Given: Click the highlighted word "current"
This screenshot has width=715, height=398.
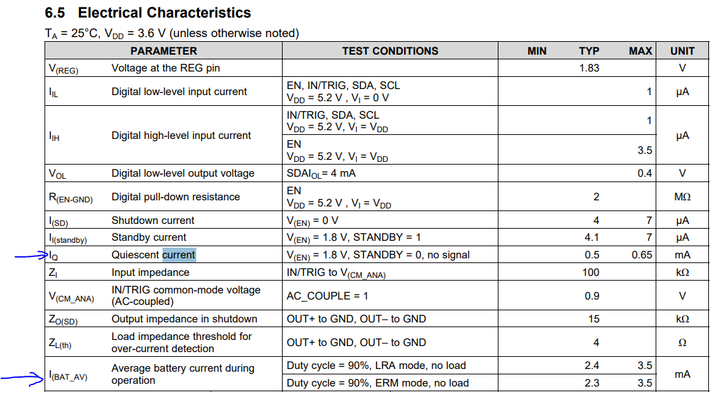Looking at the screenshot, I should tap(179, 255).
